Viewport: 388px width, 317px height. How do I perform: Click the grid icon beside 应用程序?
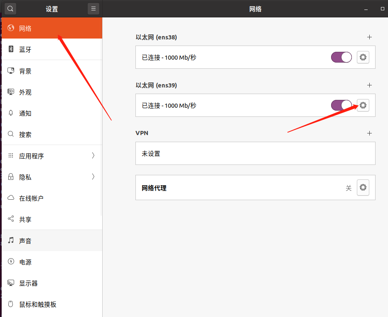11,155
